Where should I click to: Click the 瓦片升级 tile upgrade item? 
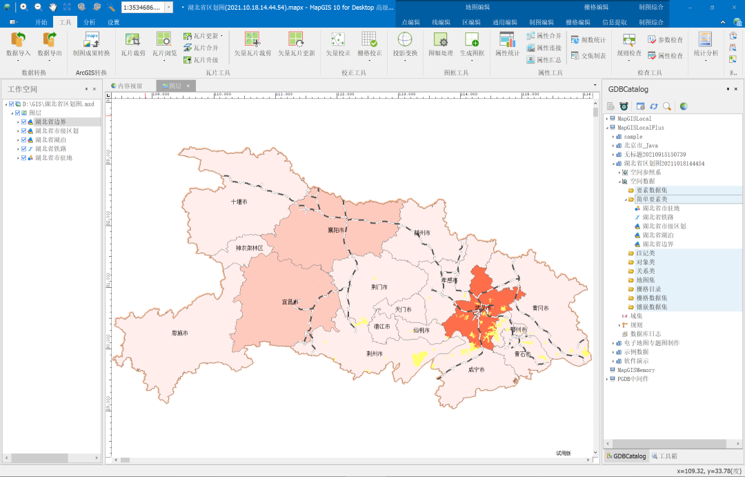[x=201, y=60]
